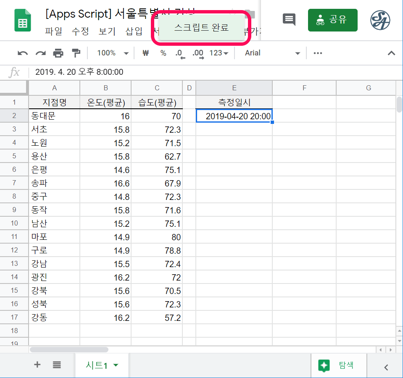Format as currency with ₩ icon

click(146, 53)
